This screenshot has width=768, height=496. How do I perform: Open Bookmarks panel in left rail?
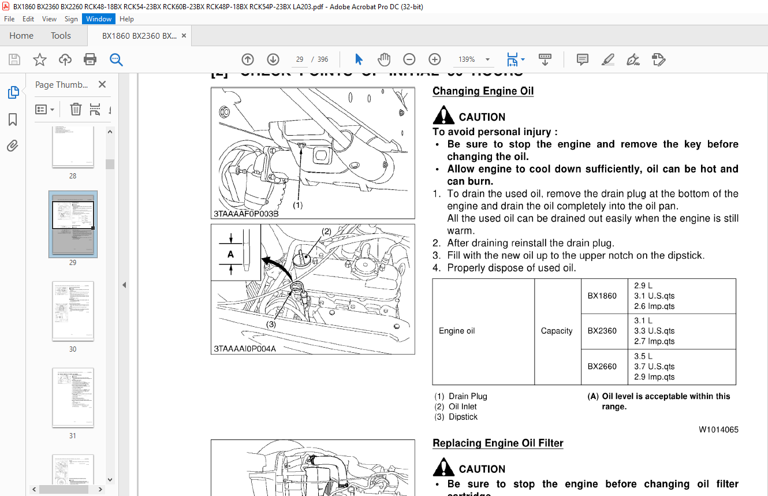point(13,120)
